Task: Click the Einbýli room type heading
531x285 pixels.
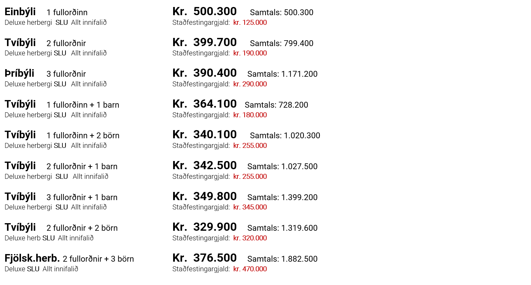Action: click(x=20, y=12)
